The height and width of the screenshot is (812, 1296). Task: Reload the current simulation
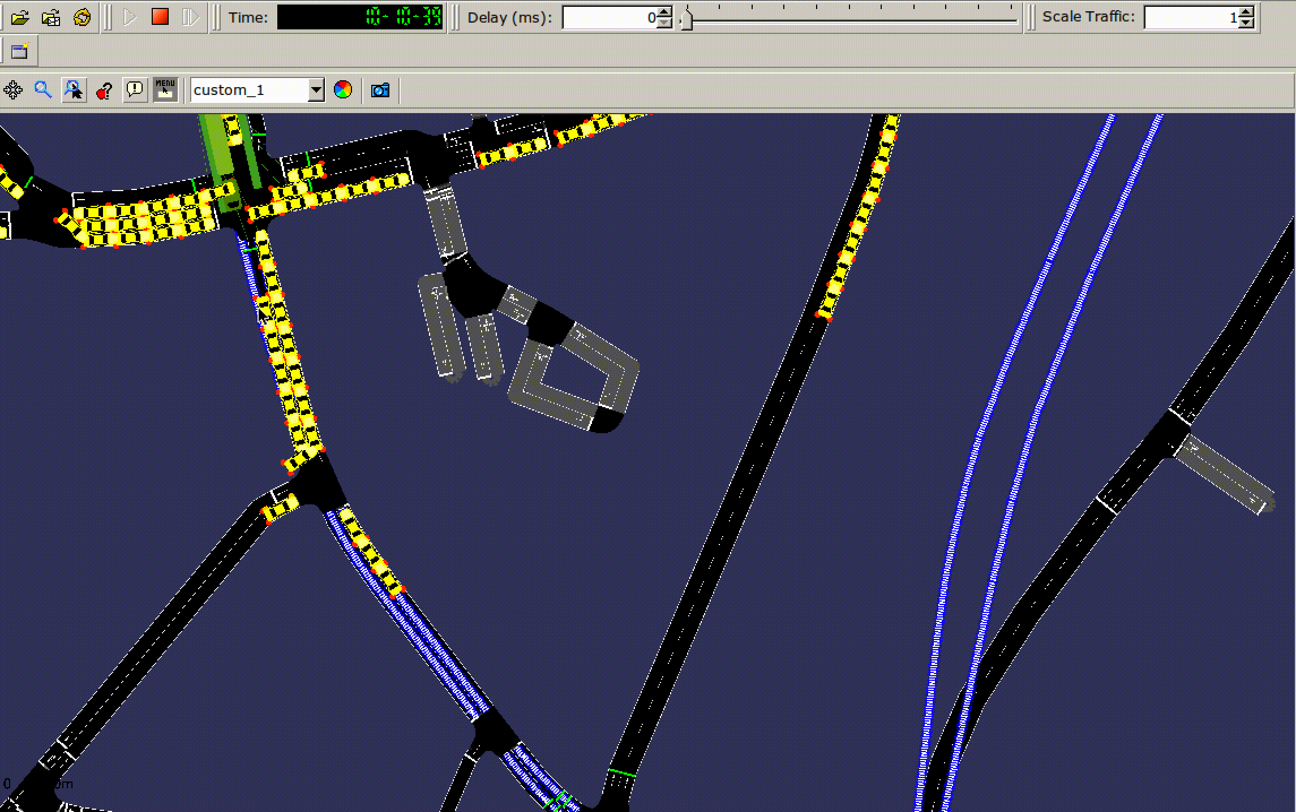(x=81, y=18)
